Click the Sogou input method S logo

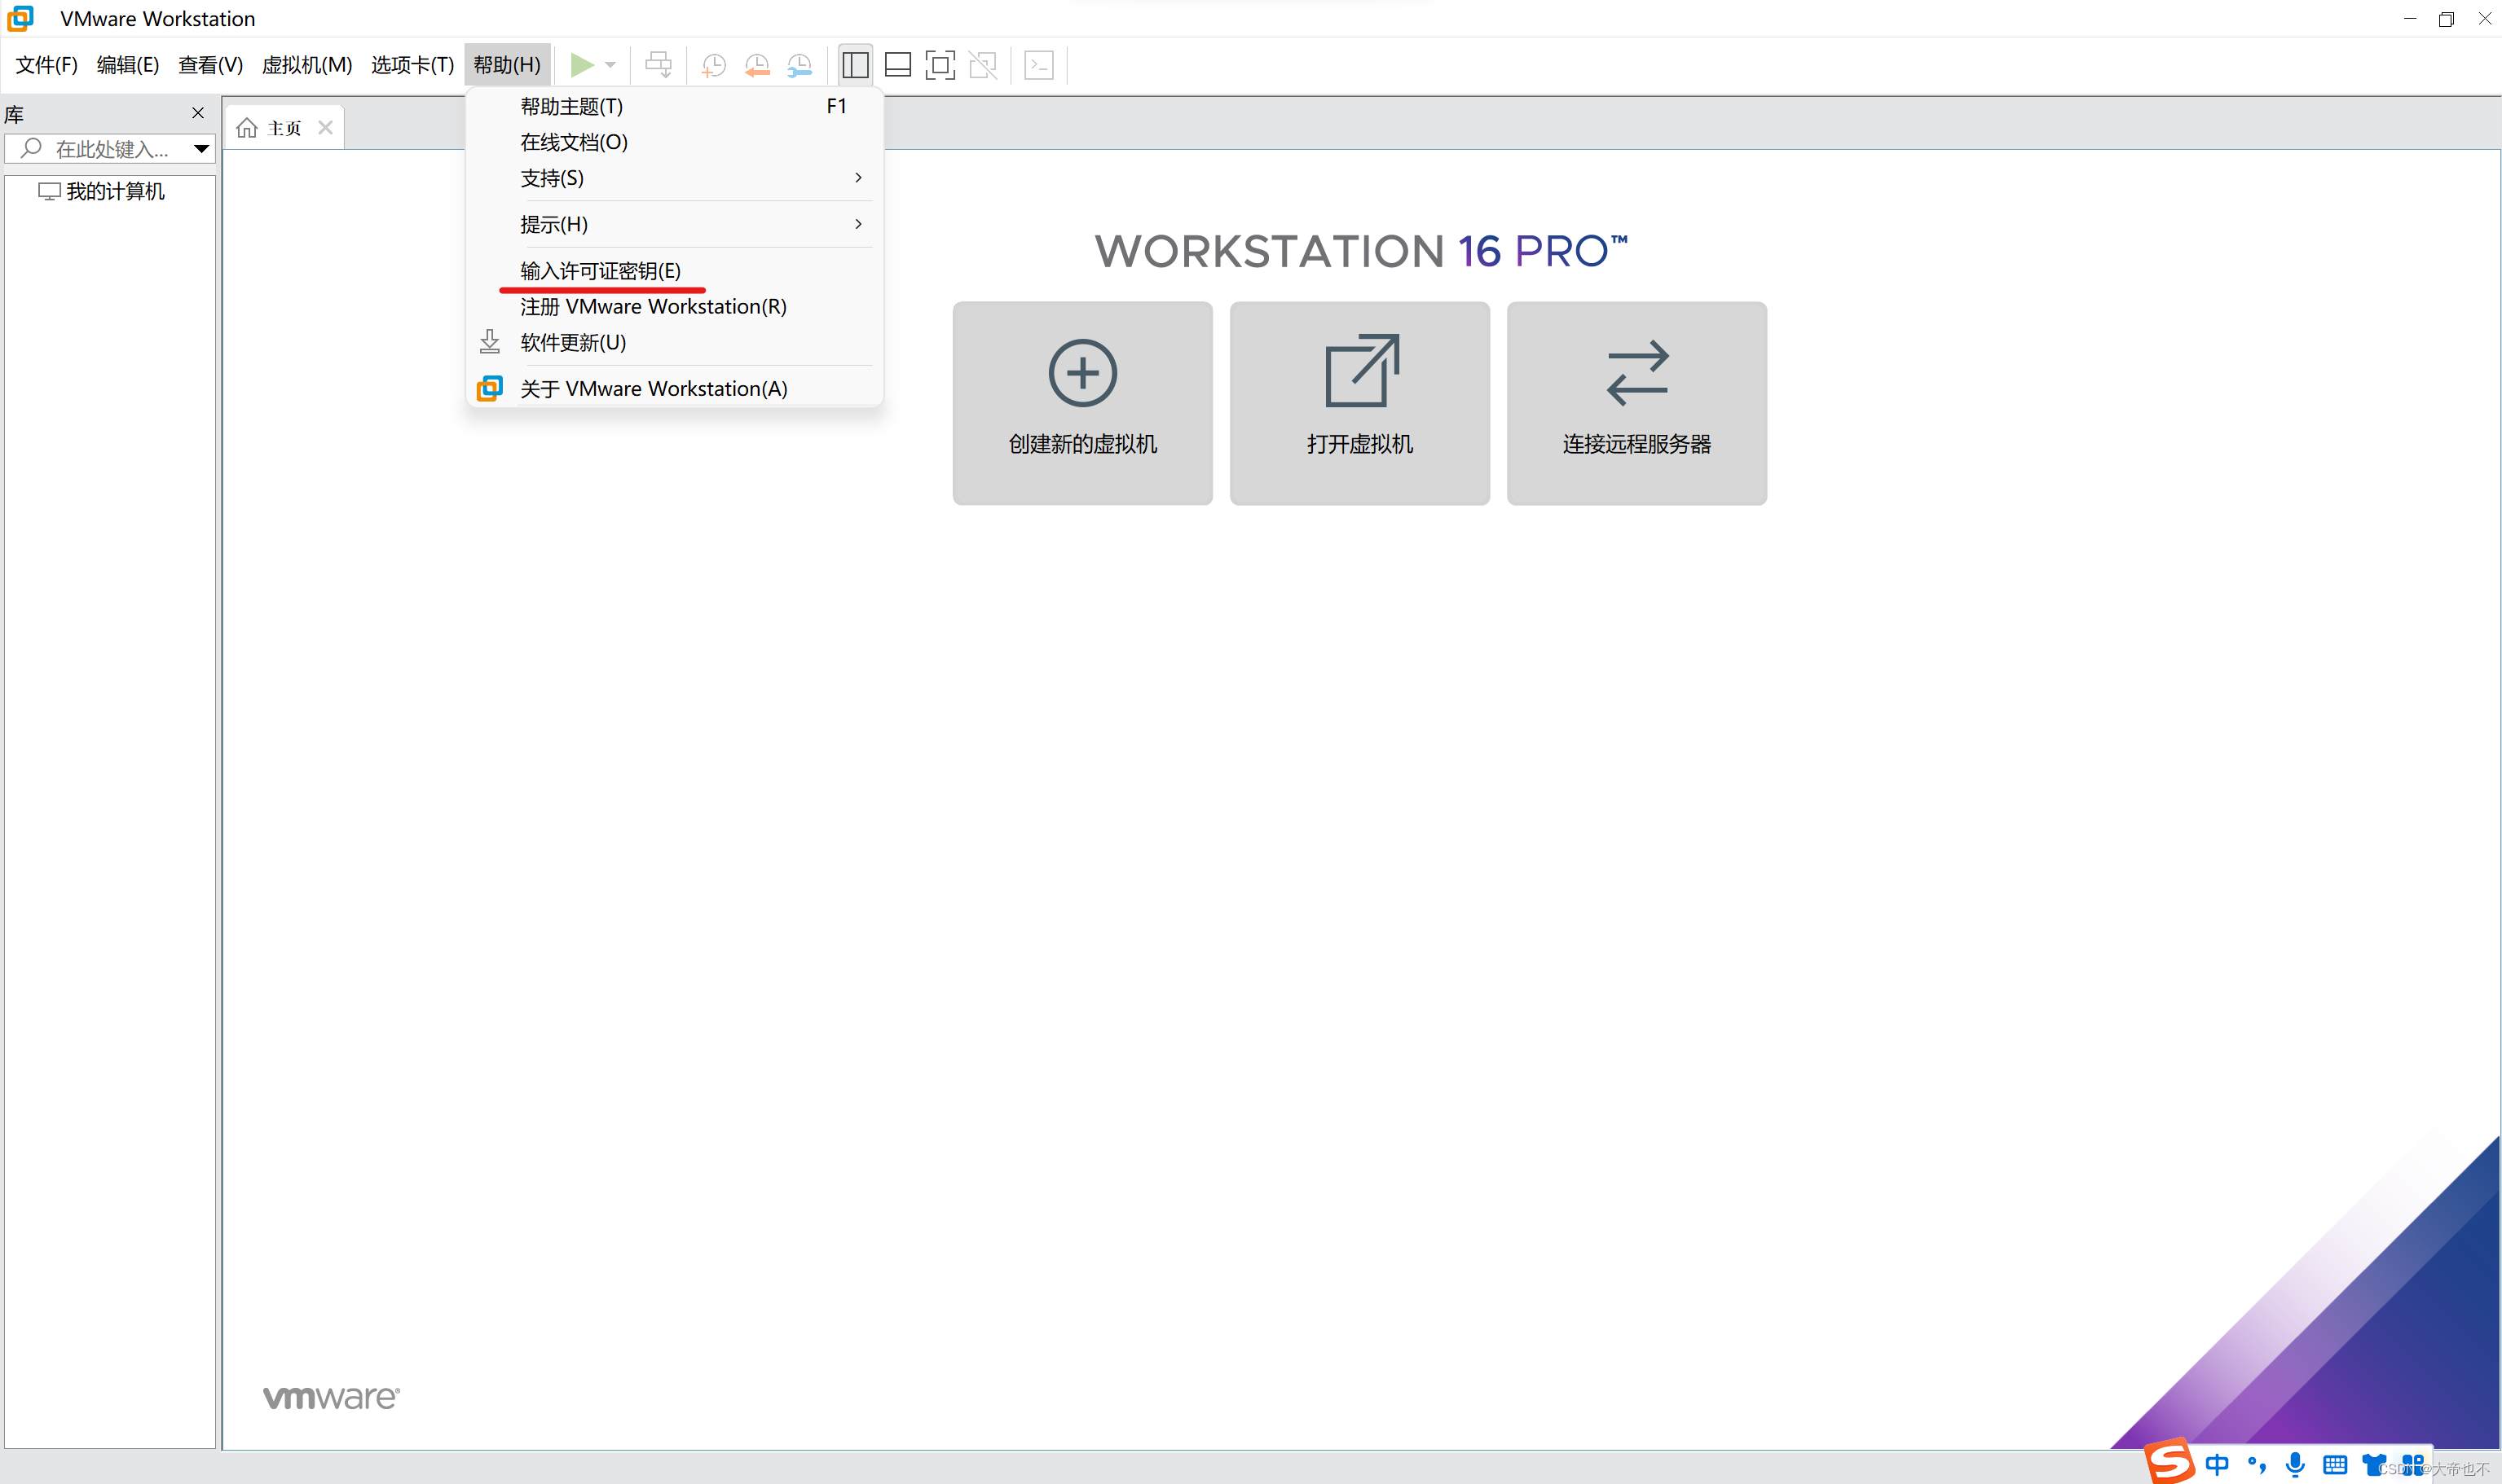[2169, 1462]
